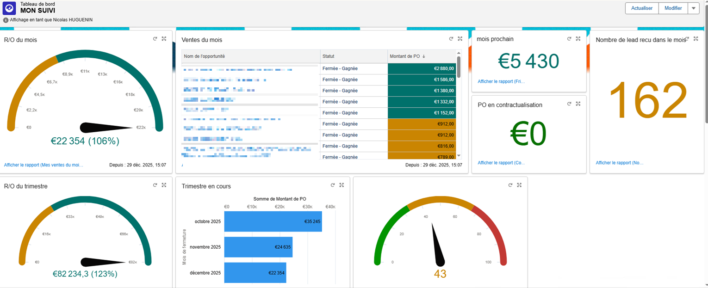
Task: Click the €1 380,00 amount cell
Action: pyautogui.click(x=422, y=91)
